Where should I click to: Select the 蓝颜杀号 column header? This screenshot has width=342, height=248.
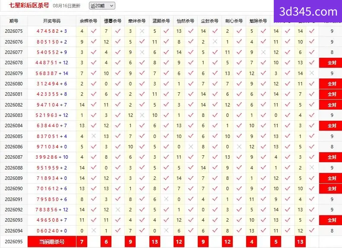click(x=161, y=21)
